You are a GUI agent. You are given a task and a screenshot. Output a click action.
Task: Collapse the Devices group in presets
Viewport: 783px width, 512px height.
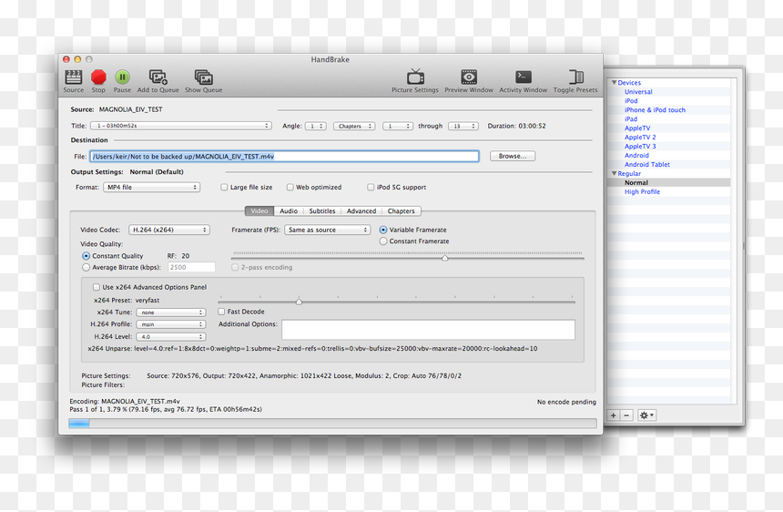click(x=615, y=82)
